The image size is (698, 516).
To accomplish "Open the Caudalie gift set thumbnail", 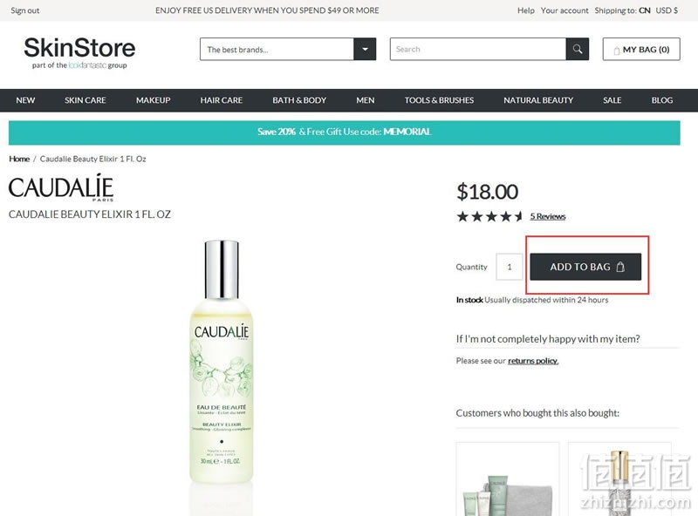I will point(508,479).
